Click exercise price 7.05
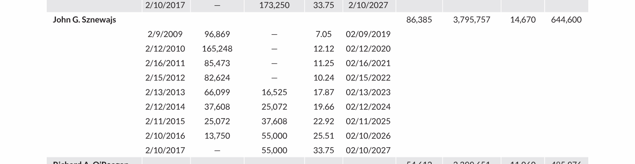 tap(324, 34)
